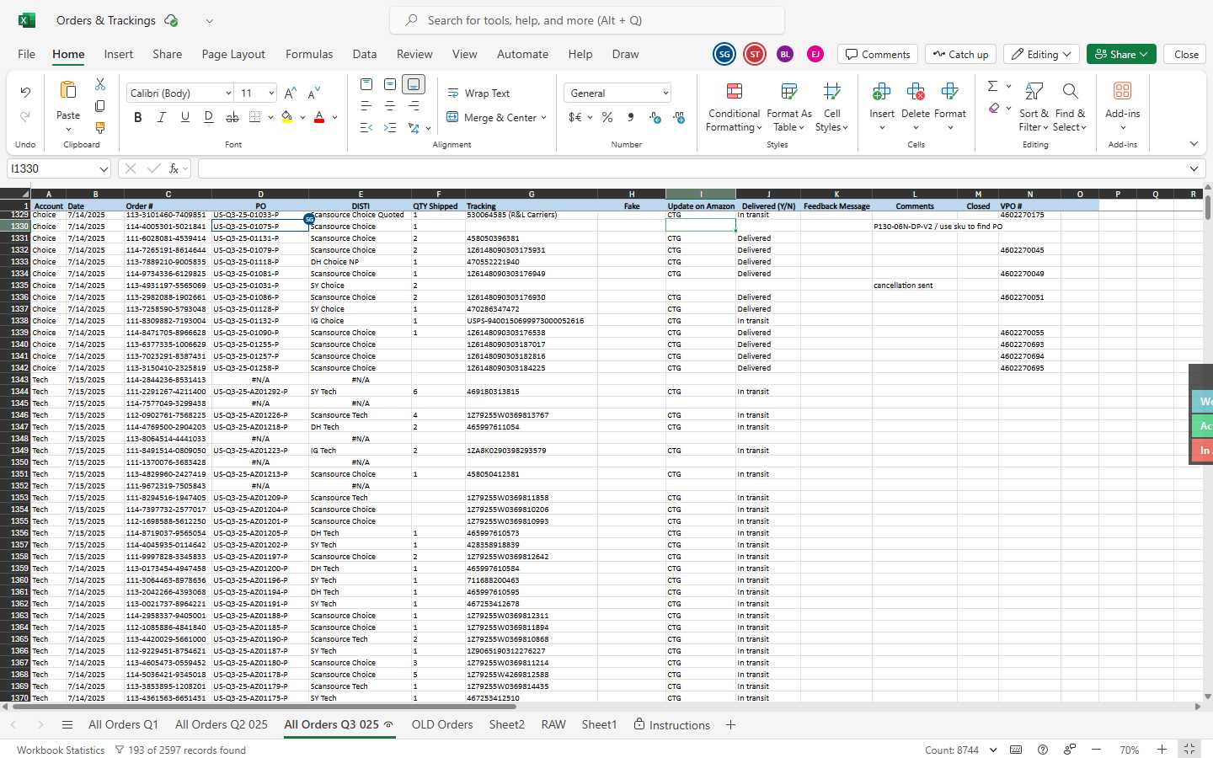
Task: Apply the Fill Color bucket
Action: pyautogui.click(x=287, y=117)
